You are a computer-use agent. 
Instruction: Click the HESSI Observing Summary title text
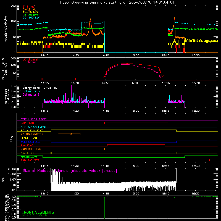117,2
